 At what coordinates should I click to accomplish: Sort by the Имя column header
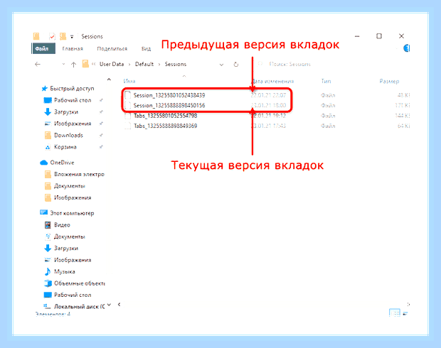pyautogui.click(x=129, y=81)
